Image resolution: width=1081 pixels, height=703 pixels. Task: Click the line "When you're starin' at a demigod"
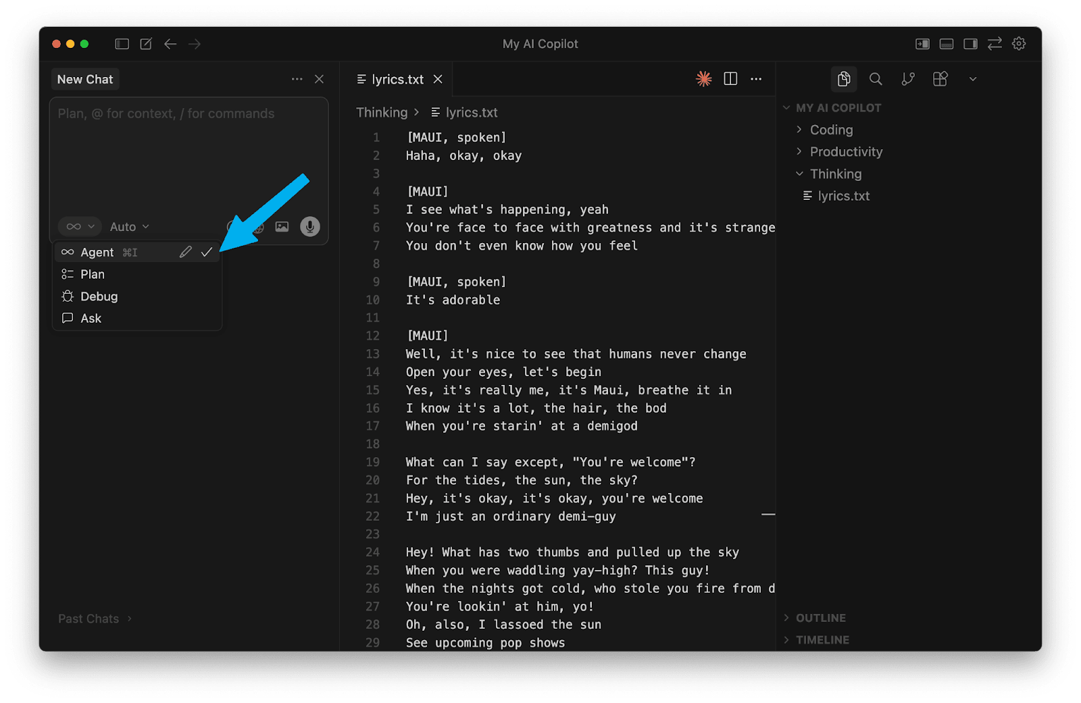tap(522, 426)
